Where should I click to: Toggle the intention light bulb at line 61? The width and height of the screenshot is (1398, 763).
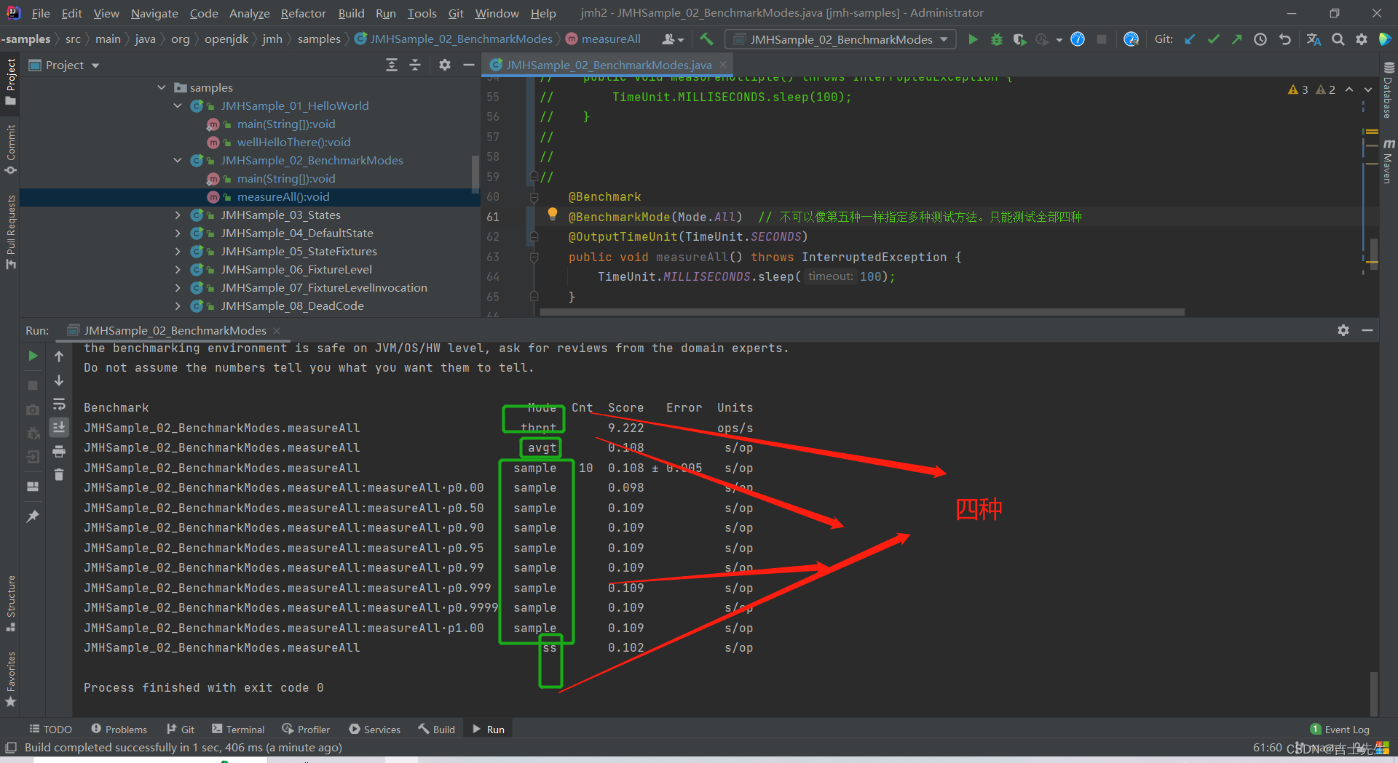click(553, 214)
